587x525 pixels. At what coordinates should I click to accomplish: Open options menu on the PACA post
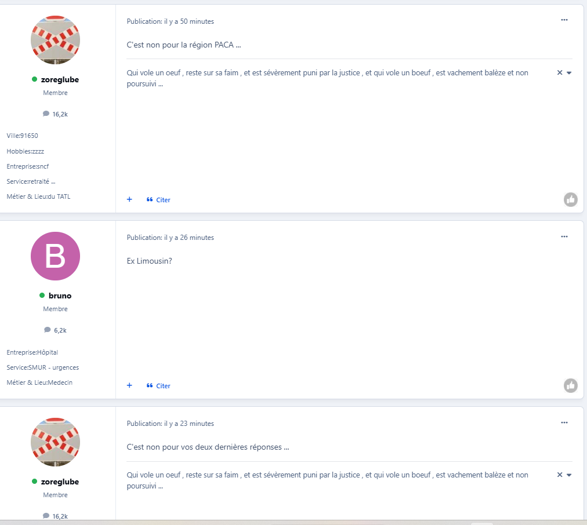[x=564, y=20]
